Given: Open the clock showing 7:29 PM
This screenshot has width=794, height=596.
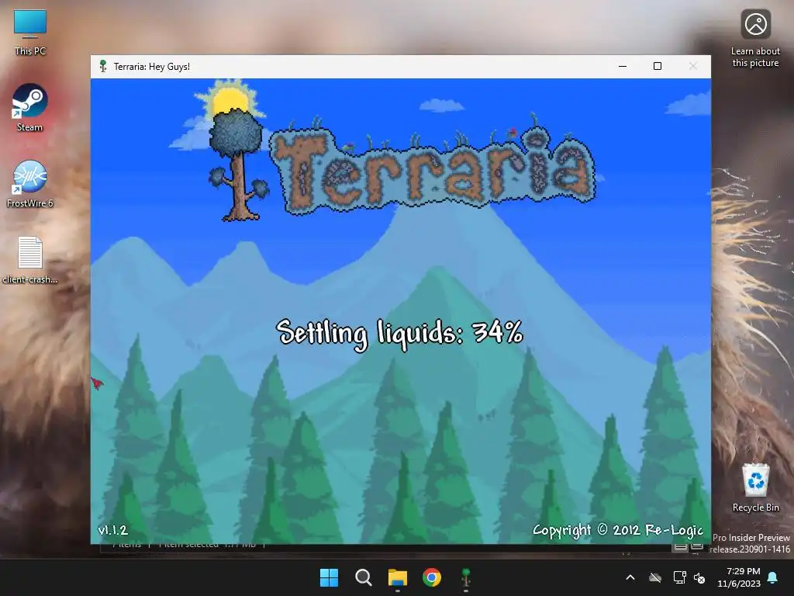Looking at the screenshot, I should pos(739,577).
